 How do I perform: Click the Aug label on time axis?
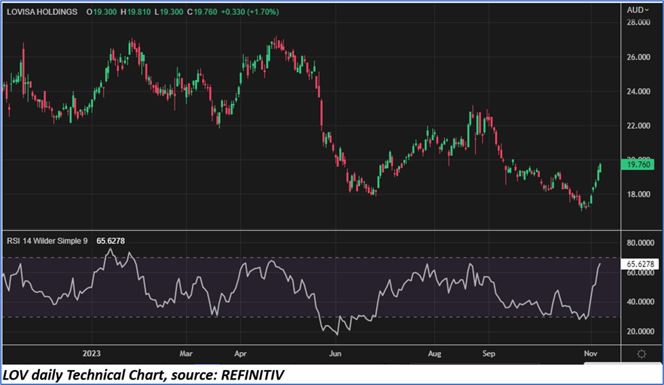pyautogui.click(x=435, y=353)
